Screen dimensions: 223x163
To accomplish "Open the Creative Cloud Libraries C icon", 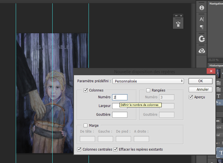I will point(202,39).
